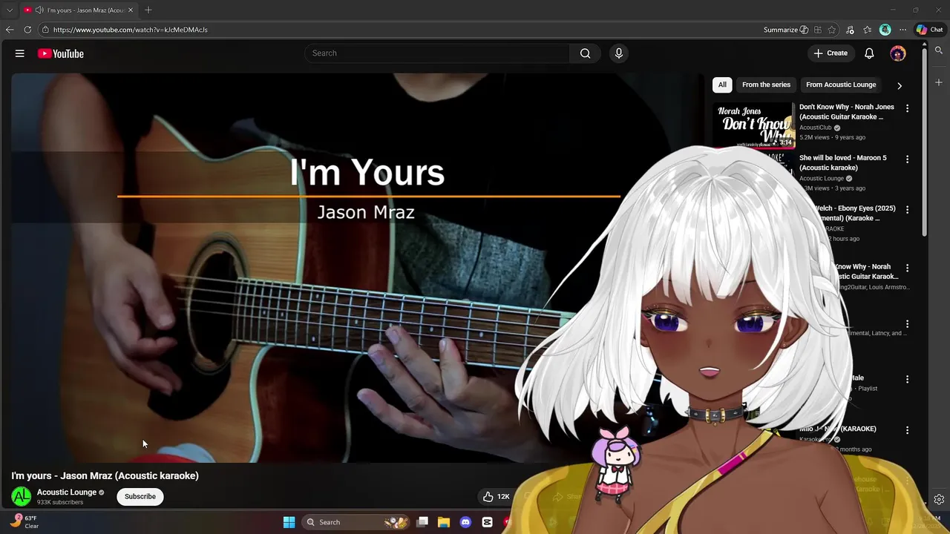Open Don't Know Why Norah Jones thumbnail
The width and height of the screenshot is (950, 534).
pos(754,125)
